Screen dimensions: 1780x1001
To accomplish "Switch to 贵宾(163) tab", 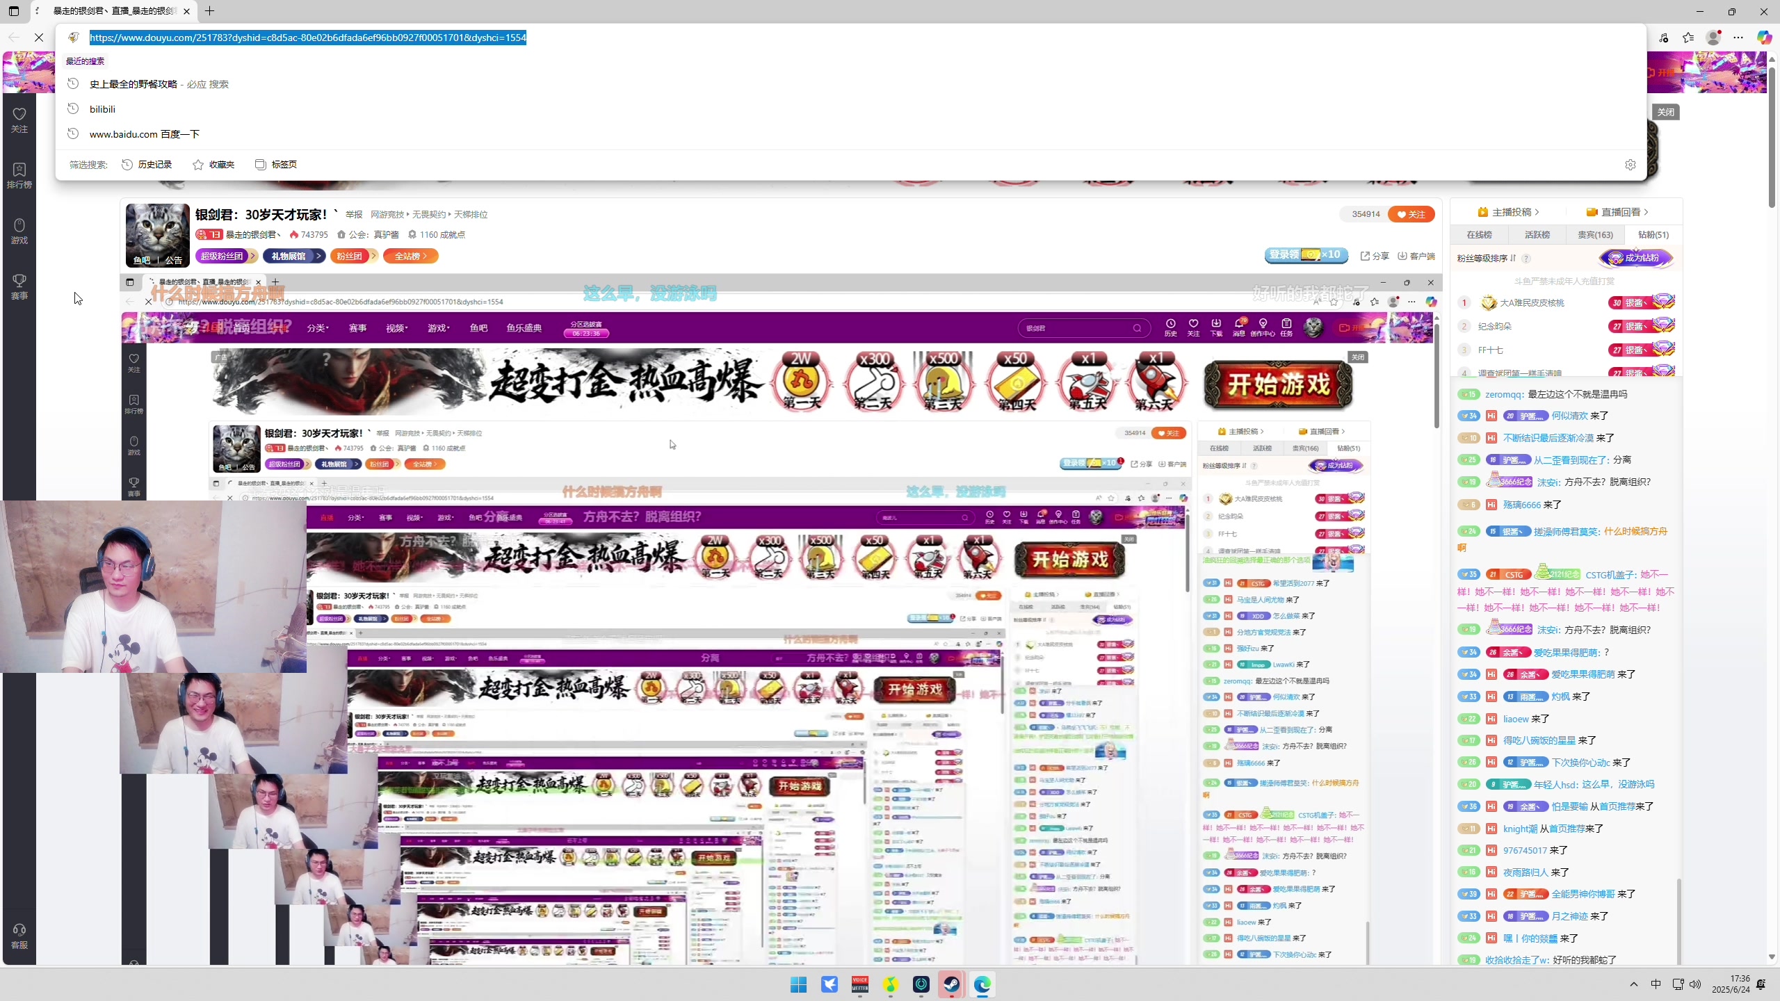I will 1595,235.
